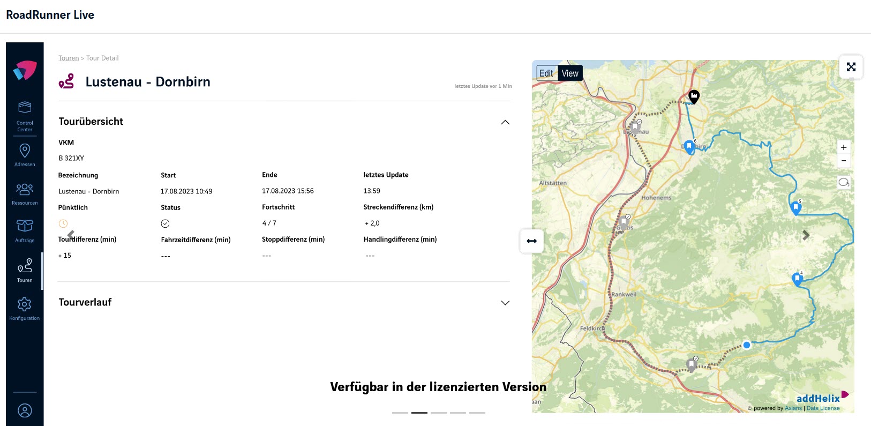
Task: Switch map to Edit mode
Action: [546, 73]
